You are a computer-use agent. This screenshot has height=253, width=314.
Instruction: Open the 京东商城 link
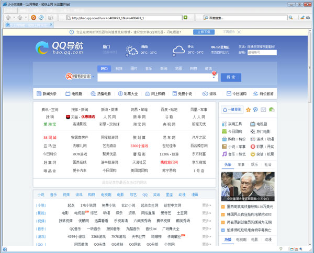pos(199,162)
